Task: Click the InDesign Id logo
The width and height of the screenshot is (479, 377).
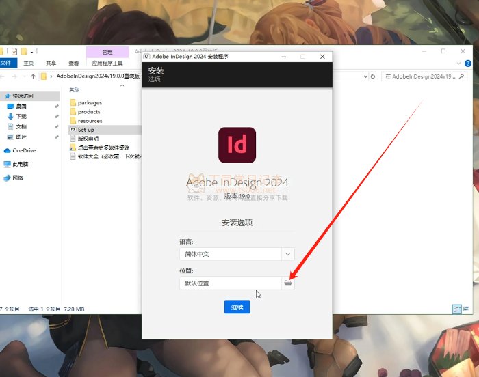Action: (x=237, y=145)
